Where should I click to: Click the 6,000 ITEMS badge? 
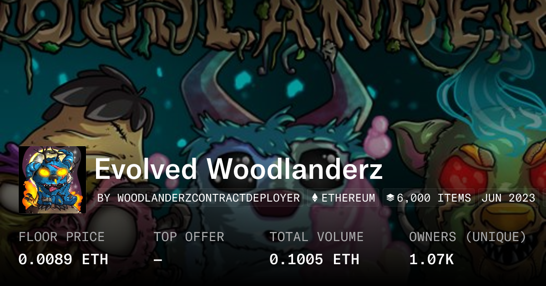pos(429,198)
